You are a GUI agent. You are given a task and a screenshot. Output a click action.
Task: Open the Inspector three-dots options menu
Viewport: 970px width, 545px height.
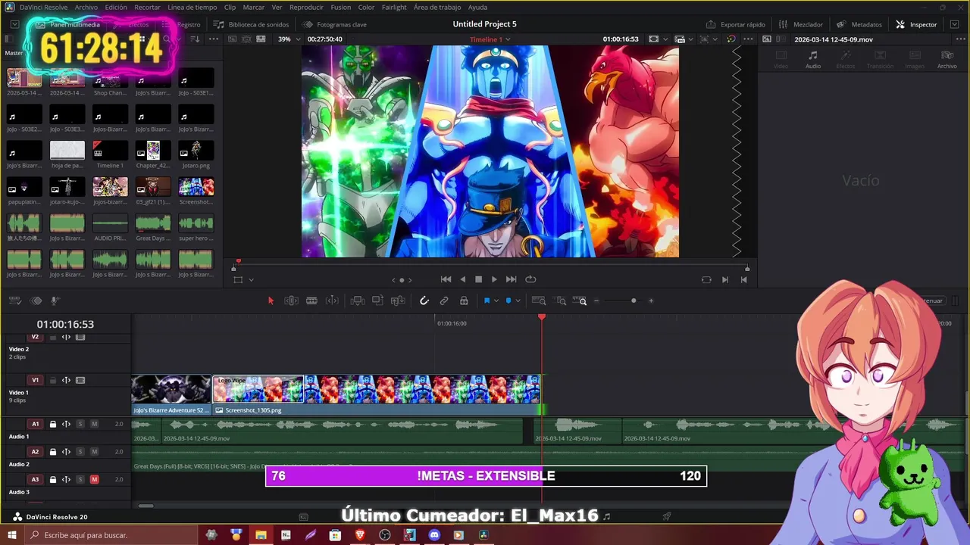961,39
